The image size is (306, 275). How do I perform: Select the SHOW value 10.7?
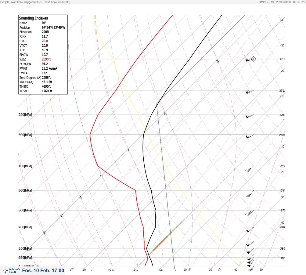45,55
